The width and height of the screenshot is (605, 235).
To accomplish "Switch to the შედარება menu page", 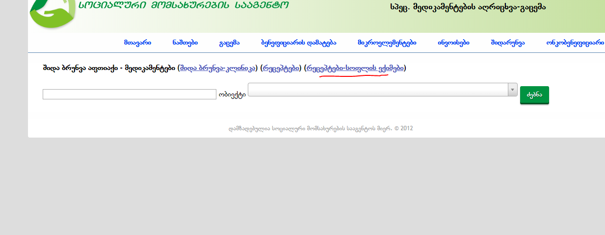I will tap(507, 43).
